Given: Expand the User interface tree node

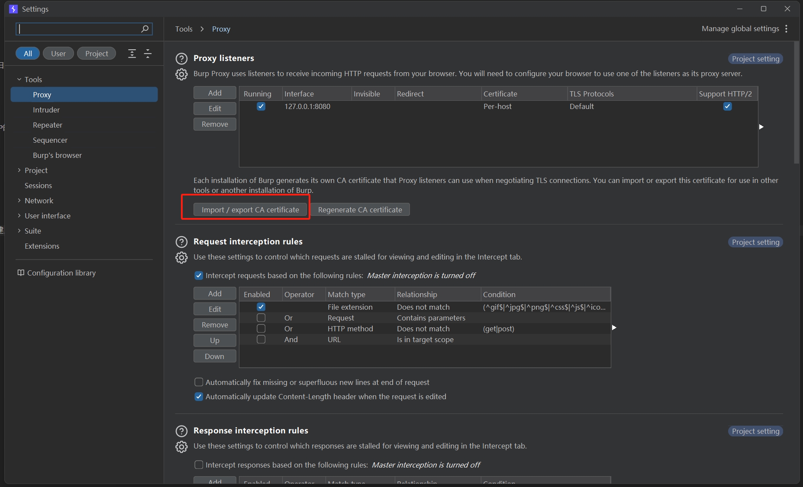Looking at the screenshot, I should (19, 216).
